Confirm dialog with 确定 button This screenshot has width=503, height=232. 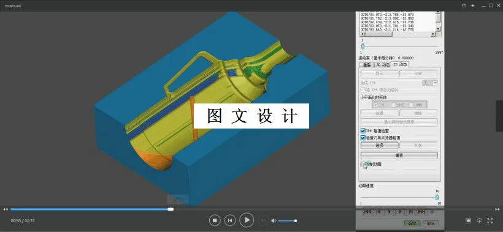pos(412,223)
